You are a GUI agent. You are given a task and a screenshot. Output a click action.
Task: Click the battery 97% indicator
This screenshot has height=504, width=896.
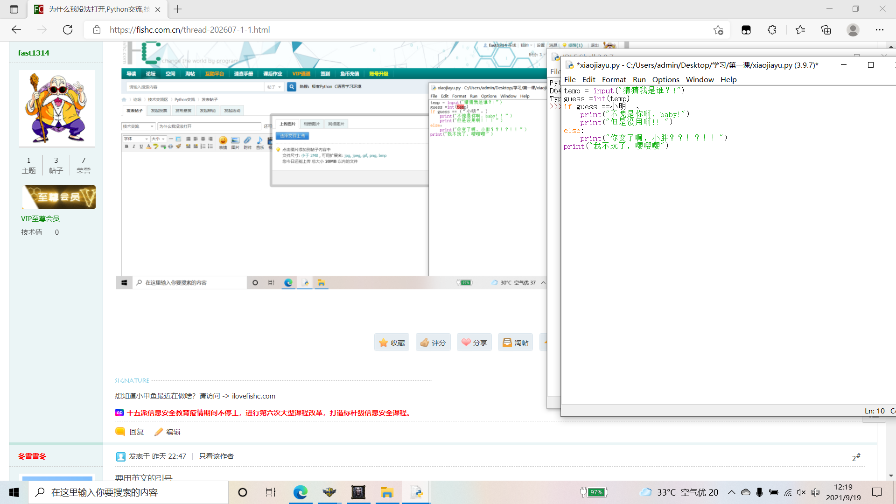pos(594,492)
